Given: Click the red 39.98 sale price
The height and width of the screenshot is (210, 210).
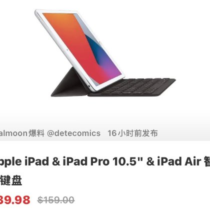Looking at the screenshot, I should coord(15,200).
